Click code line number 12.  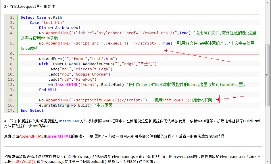pyautogui.click(x=11, y=85)
